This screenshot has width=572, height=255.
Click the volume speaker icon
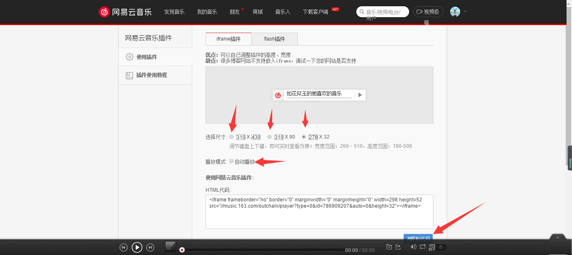[413, 247]
